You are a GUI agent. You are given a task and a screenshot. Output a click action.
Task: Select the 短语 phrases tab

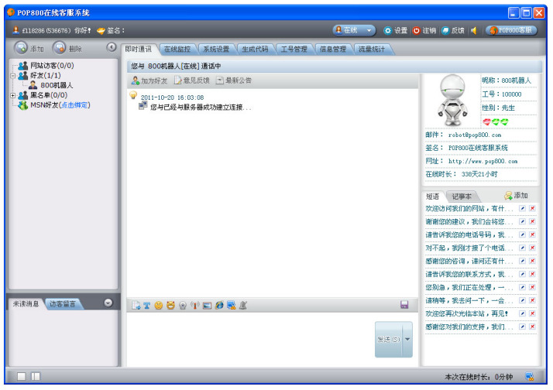coord(432,197)
